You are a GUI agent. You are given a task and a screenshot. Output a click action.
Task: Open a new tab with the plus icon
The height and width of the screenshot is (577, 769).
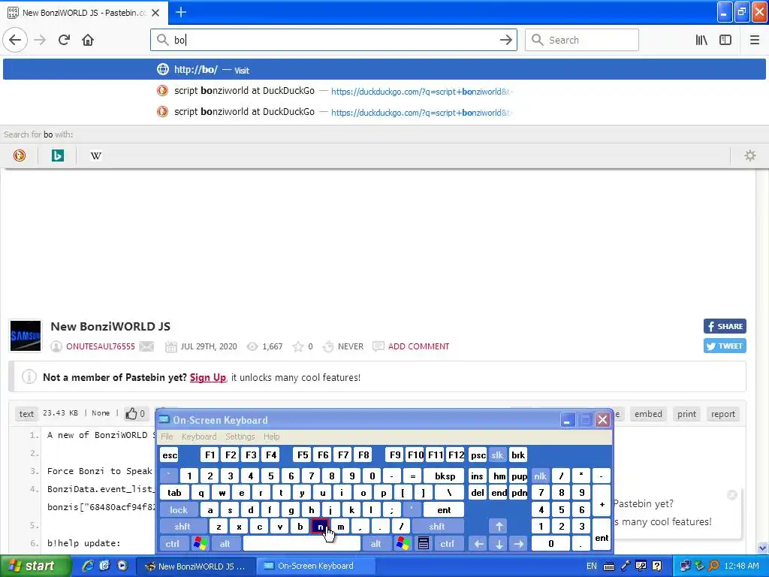click(x=181, y=12)
